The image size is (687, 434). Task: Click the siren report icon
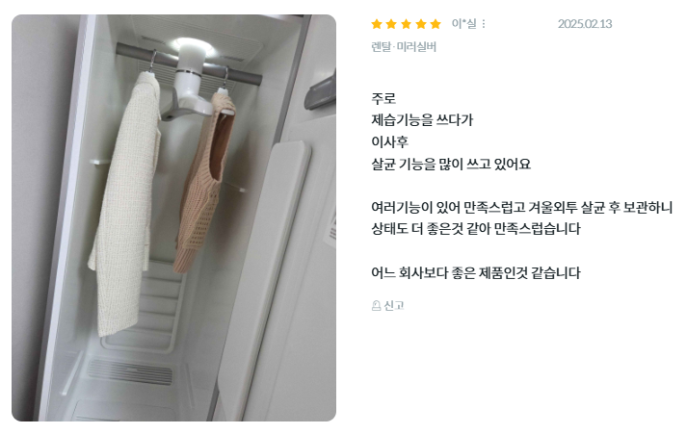(x=376, y=305)
